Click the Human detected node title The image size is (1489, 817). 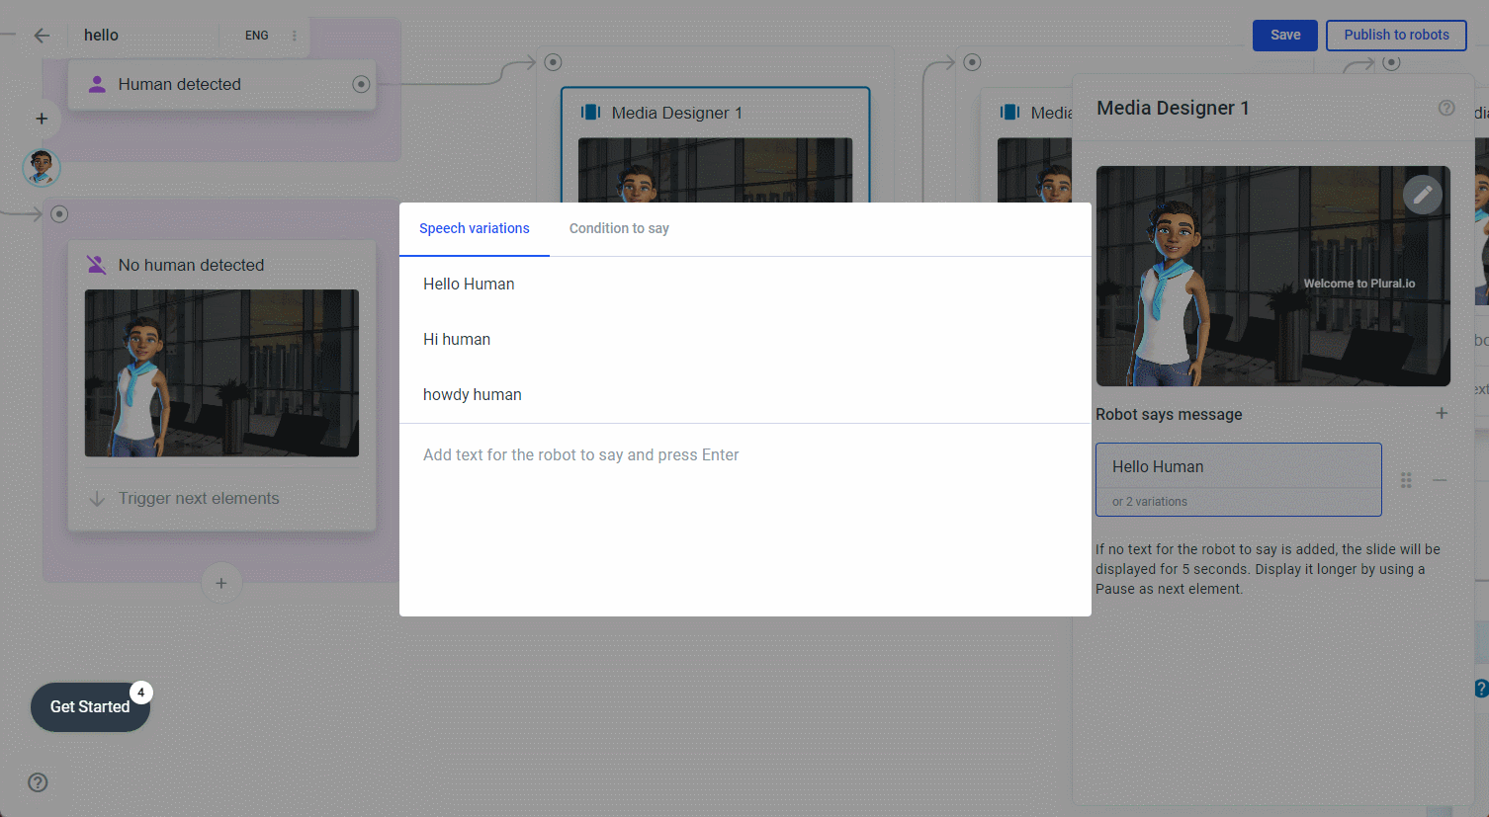(179, 85)
